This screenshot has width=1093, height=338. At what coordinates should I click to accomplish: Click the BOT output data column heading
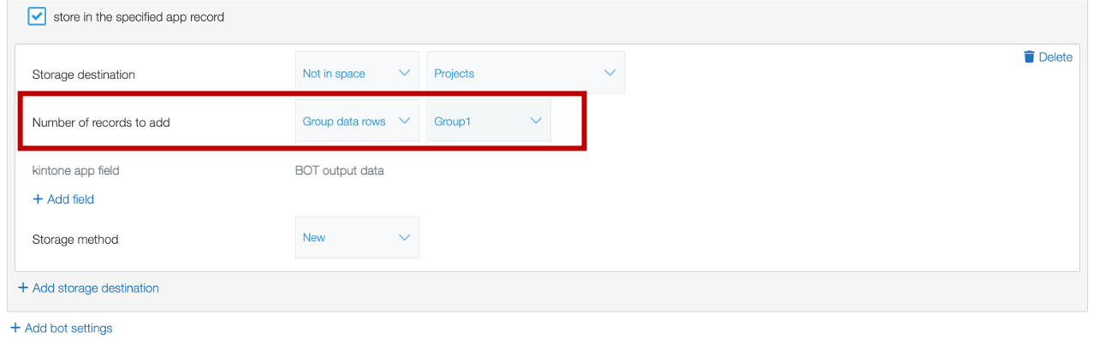point(340,170)
